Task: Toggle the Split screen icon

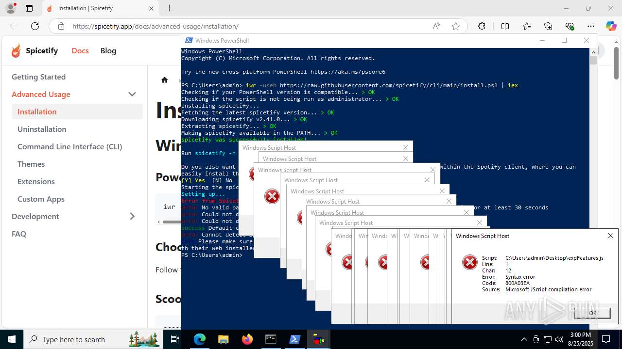Action: [x=505, y=26]
